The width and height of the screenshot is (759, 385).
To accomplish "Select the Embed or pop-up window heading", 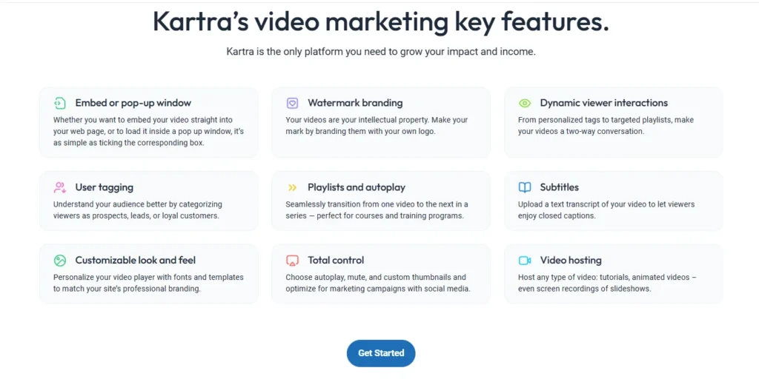I will 133,104.
